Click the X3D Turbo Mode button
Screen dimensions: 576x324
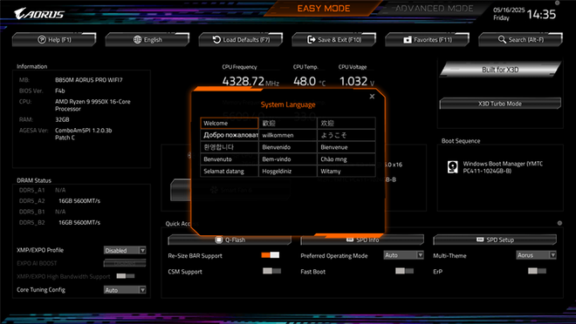[500, 104]
